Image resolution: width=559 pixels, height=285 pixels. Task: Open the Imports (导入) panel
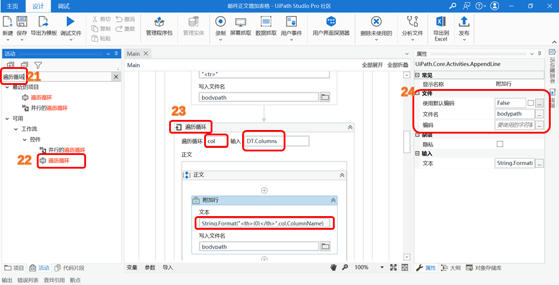point(168,267)
